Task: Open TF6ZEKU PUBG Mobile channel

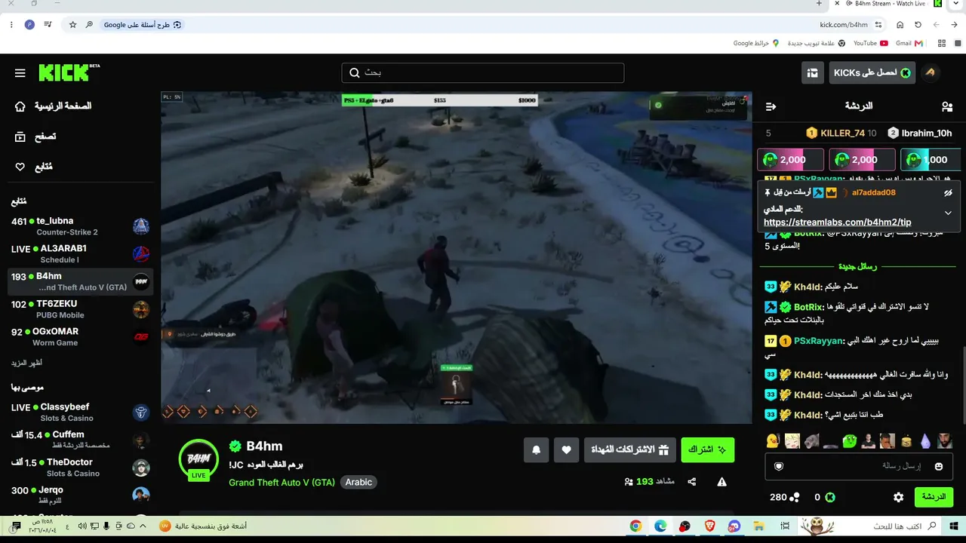Action: [x=80, y=309]
